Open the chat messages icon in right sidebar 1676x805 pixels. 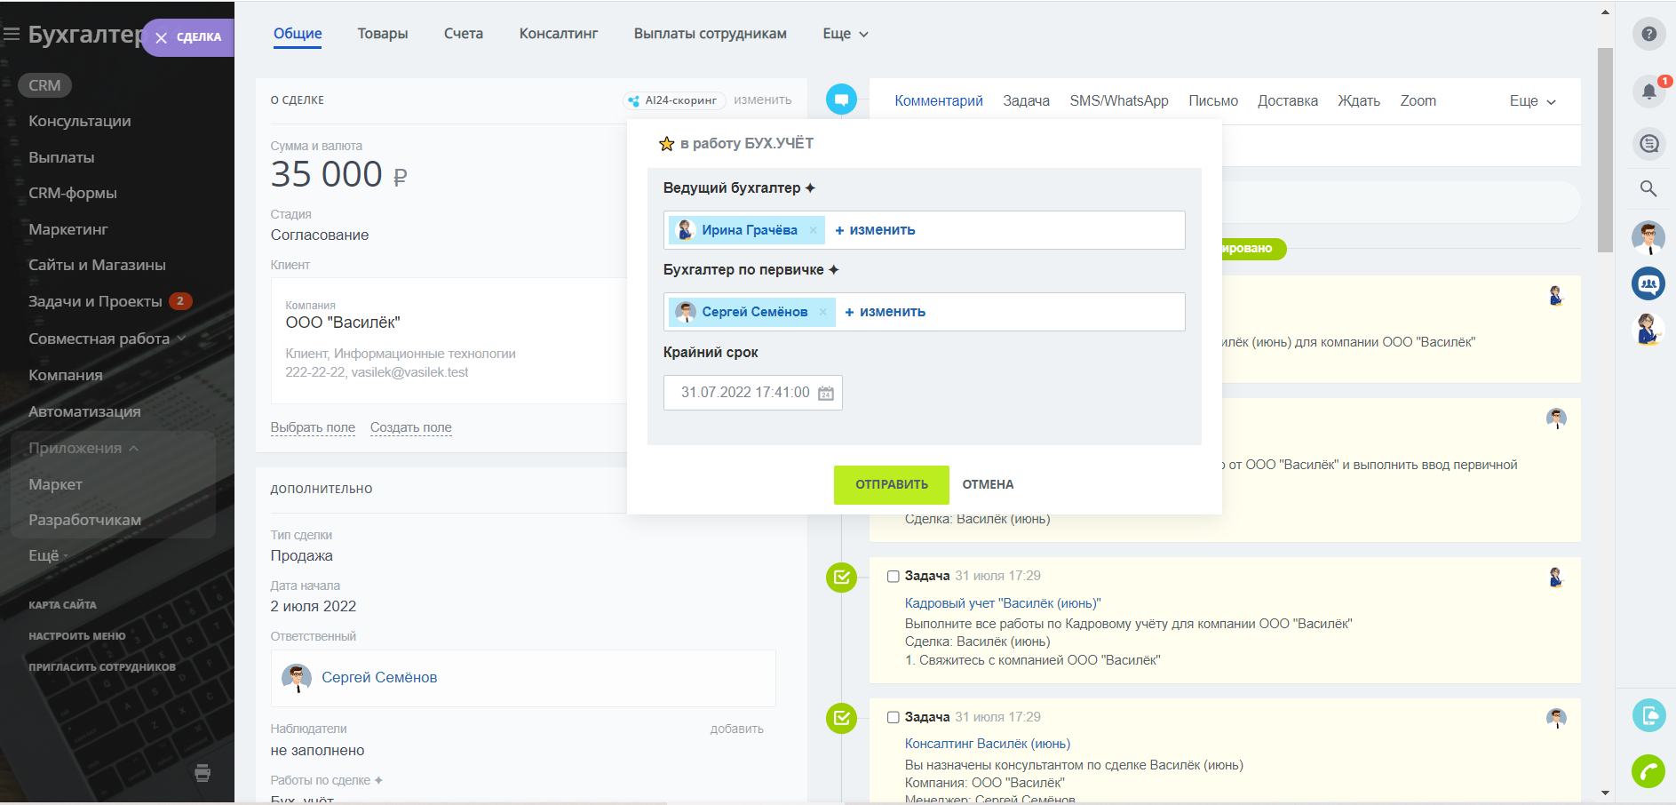coord(1648,143)
